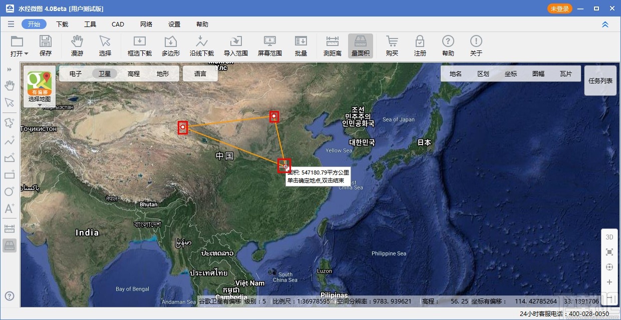Screen dimensions: 621x320
Task: Click the map locate/center circle icon
Action: point(609,267)
